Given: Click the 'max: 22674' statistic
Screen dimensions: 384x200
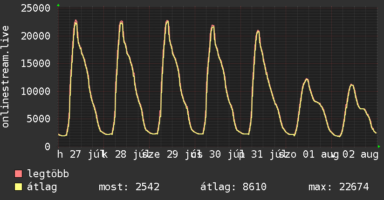Looking at the screenshot, I should 338,187.
